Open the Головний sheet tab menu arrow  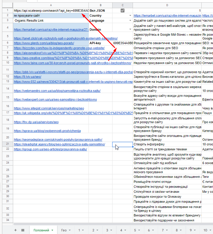tap(52, 230)
